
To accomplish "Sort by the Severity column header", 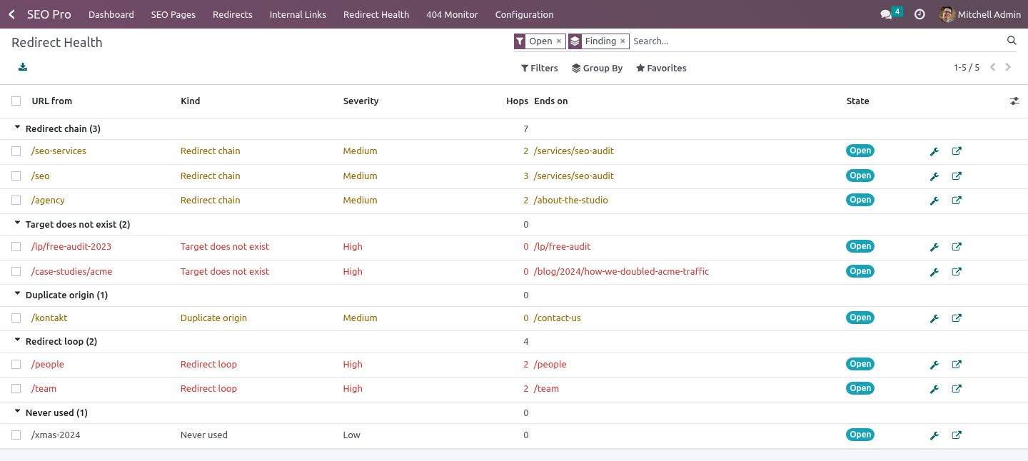I will 361,101.
